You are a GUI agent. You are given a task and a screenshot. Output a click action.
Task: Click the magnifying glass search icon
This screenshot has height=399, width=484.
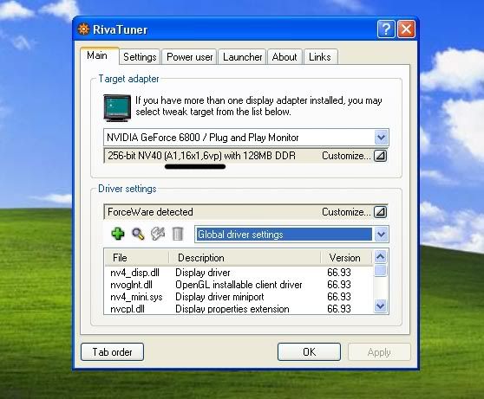[x=138, y=235]
